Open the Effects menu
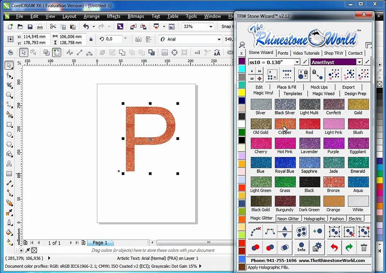386x273 pixels. tap(113, 16)
